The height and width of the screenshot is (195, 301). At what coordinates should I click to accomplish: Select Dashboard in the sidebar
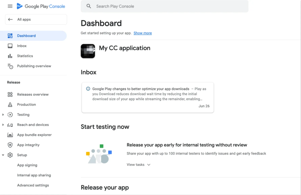pyautogui.click(x=26, y=36)
